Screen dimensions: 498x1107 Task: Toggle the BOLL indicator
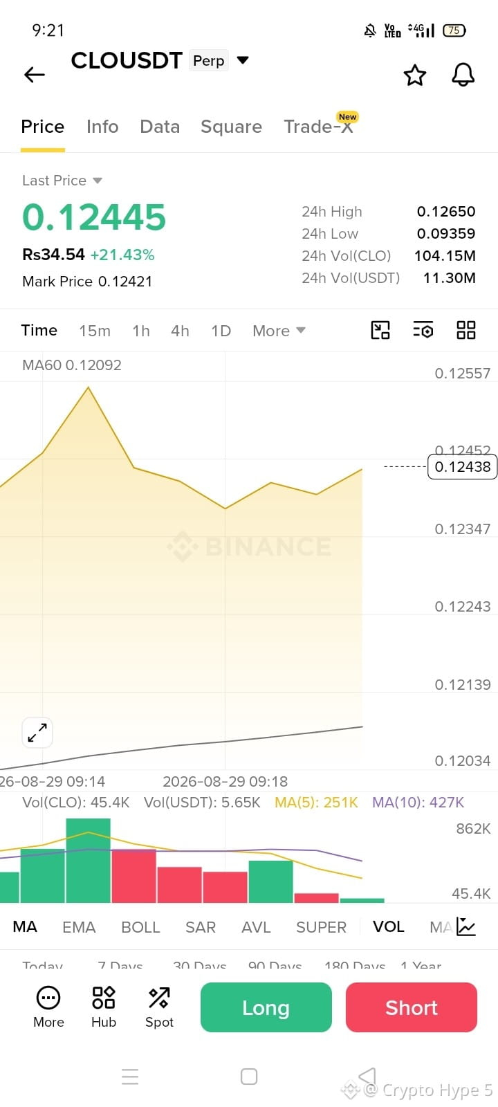click(x=140, y=927)
